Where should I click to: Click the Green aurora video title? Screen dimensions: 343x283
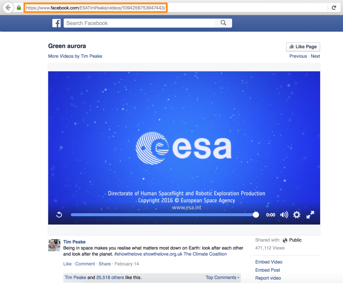coord(67,46)
